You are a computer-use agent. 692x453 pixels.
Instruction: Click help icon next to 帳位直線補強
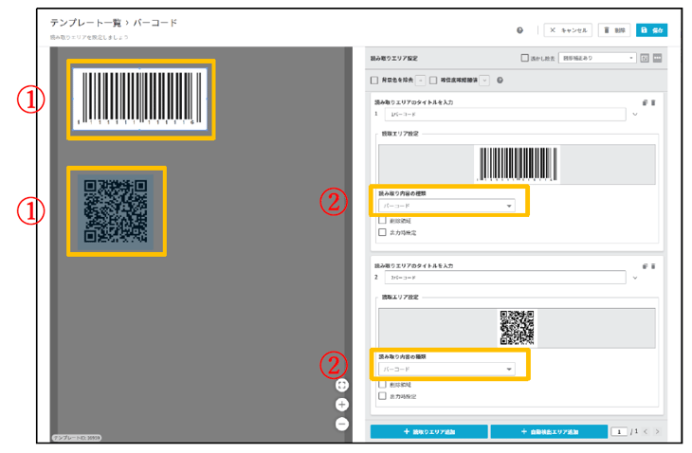tap(500, 80)
